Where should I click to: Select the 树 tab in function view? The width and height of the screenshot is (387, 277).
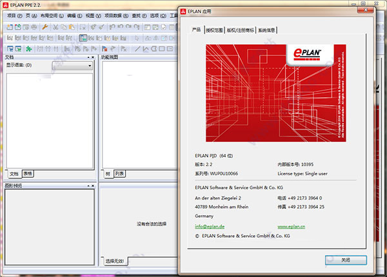pyautogui.click(x=108, y=174)
